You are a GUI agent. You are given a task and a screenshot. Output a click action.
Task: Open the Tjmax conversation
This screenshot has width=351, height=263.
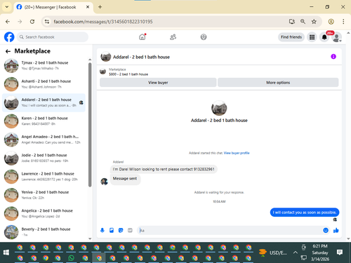click(44, 65)
